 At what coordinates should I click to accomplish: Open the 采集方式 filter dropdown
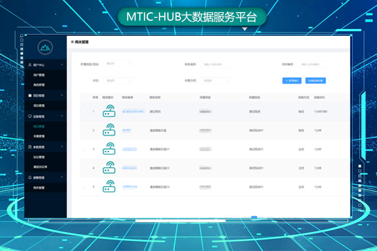coord(216,81)
